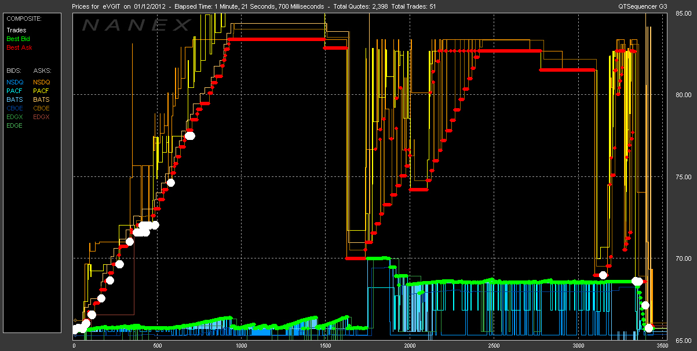Select the green Best Bid legend entry

pyautogui.click(x=18, y=39)
